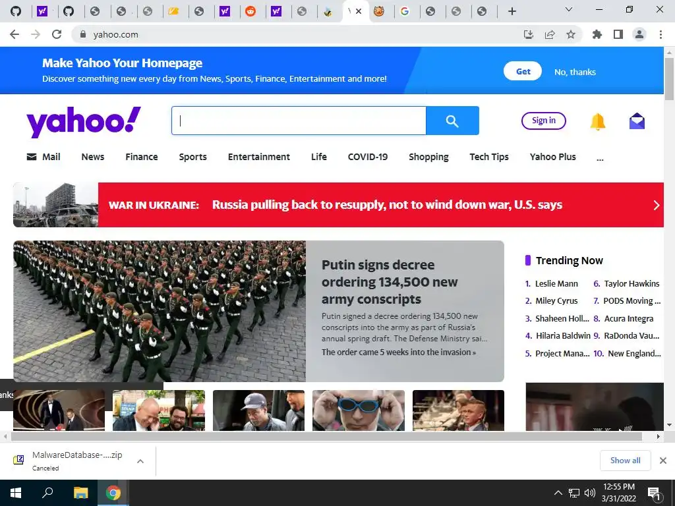
Task: Open the News navigation item
Action: point(92,157)
